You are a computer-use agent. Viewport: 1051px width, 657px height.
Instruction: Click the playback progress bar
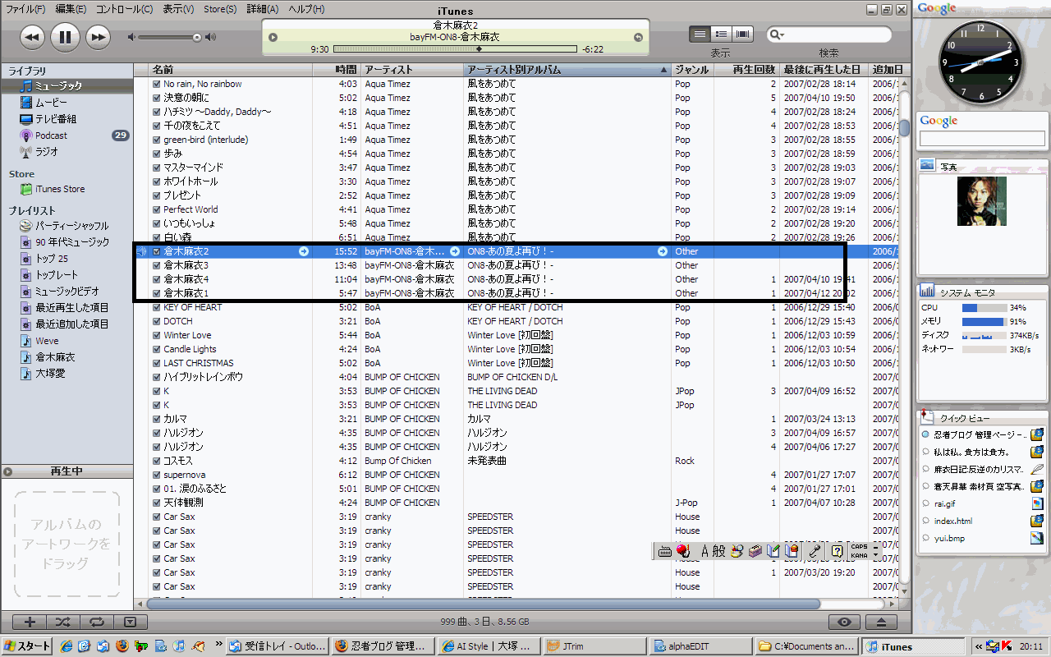455,49
